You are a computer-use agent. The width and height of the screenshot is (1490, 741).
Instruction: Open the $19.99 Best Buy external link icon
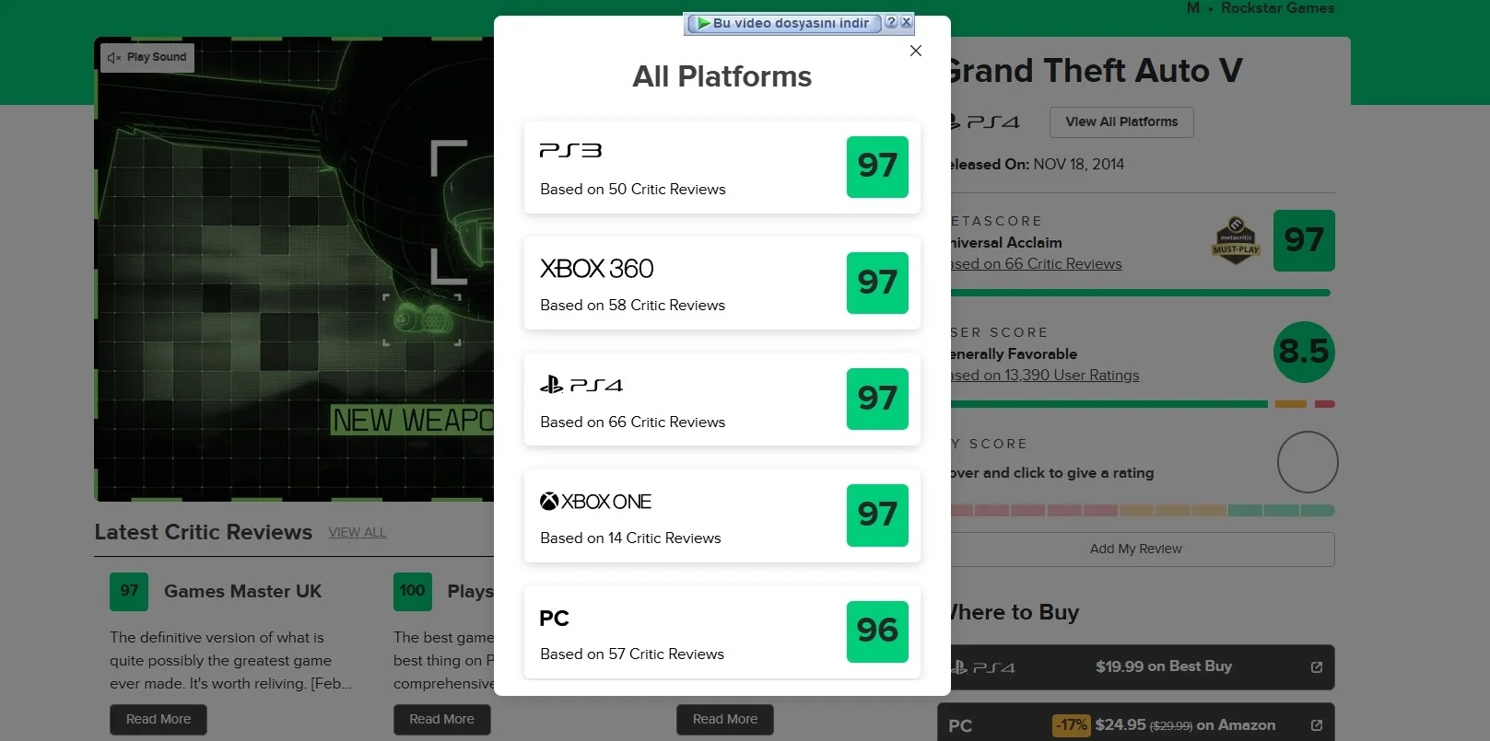pyautogui.click(x=1316, y=667)
